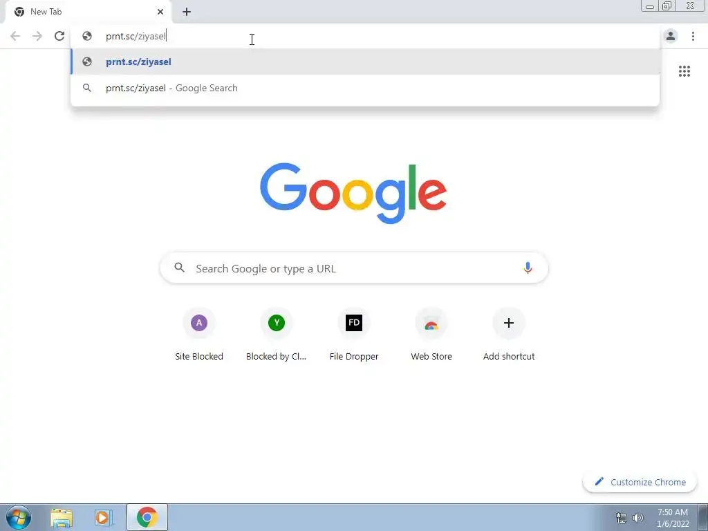Close the New Tab tab
708x531 pixels.
[x=160, y=12]
